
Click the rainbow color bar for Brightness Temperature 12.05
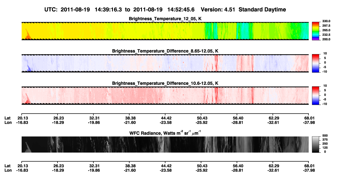point(315,31)
